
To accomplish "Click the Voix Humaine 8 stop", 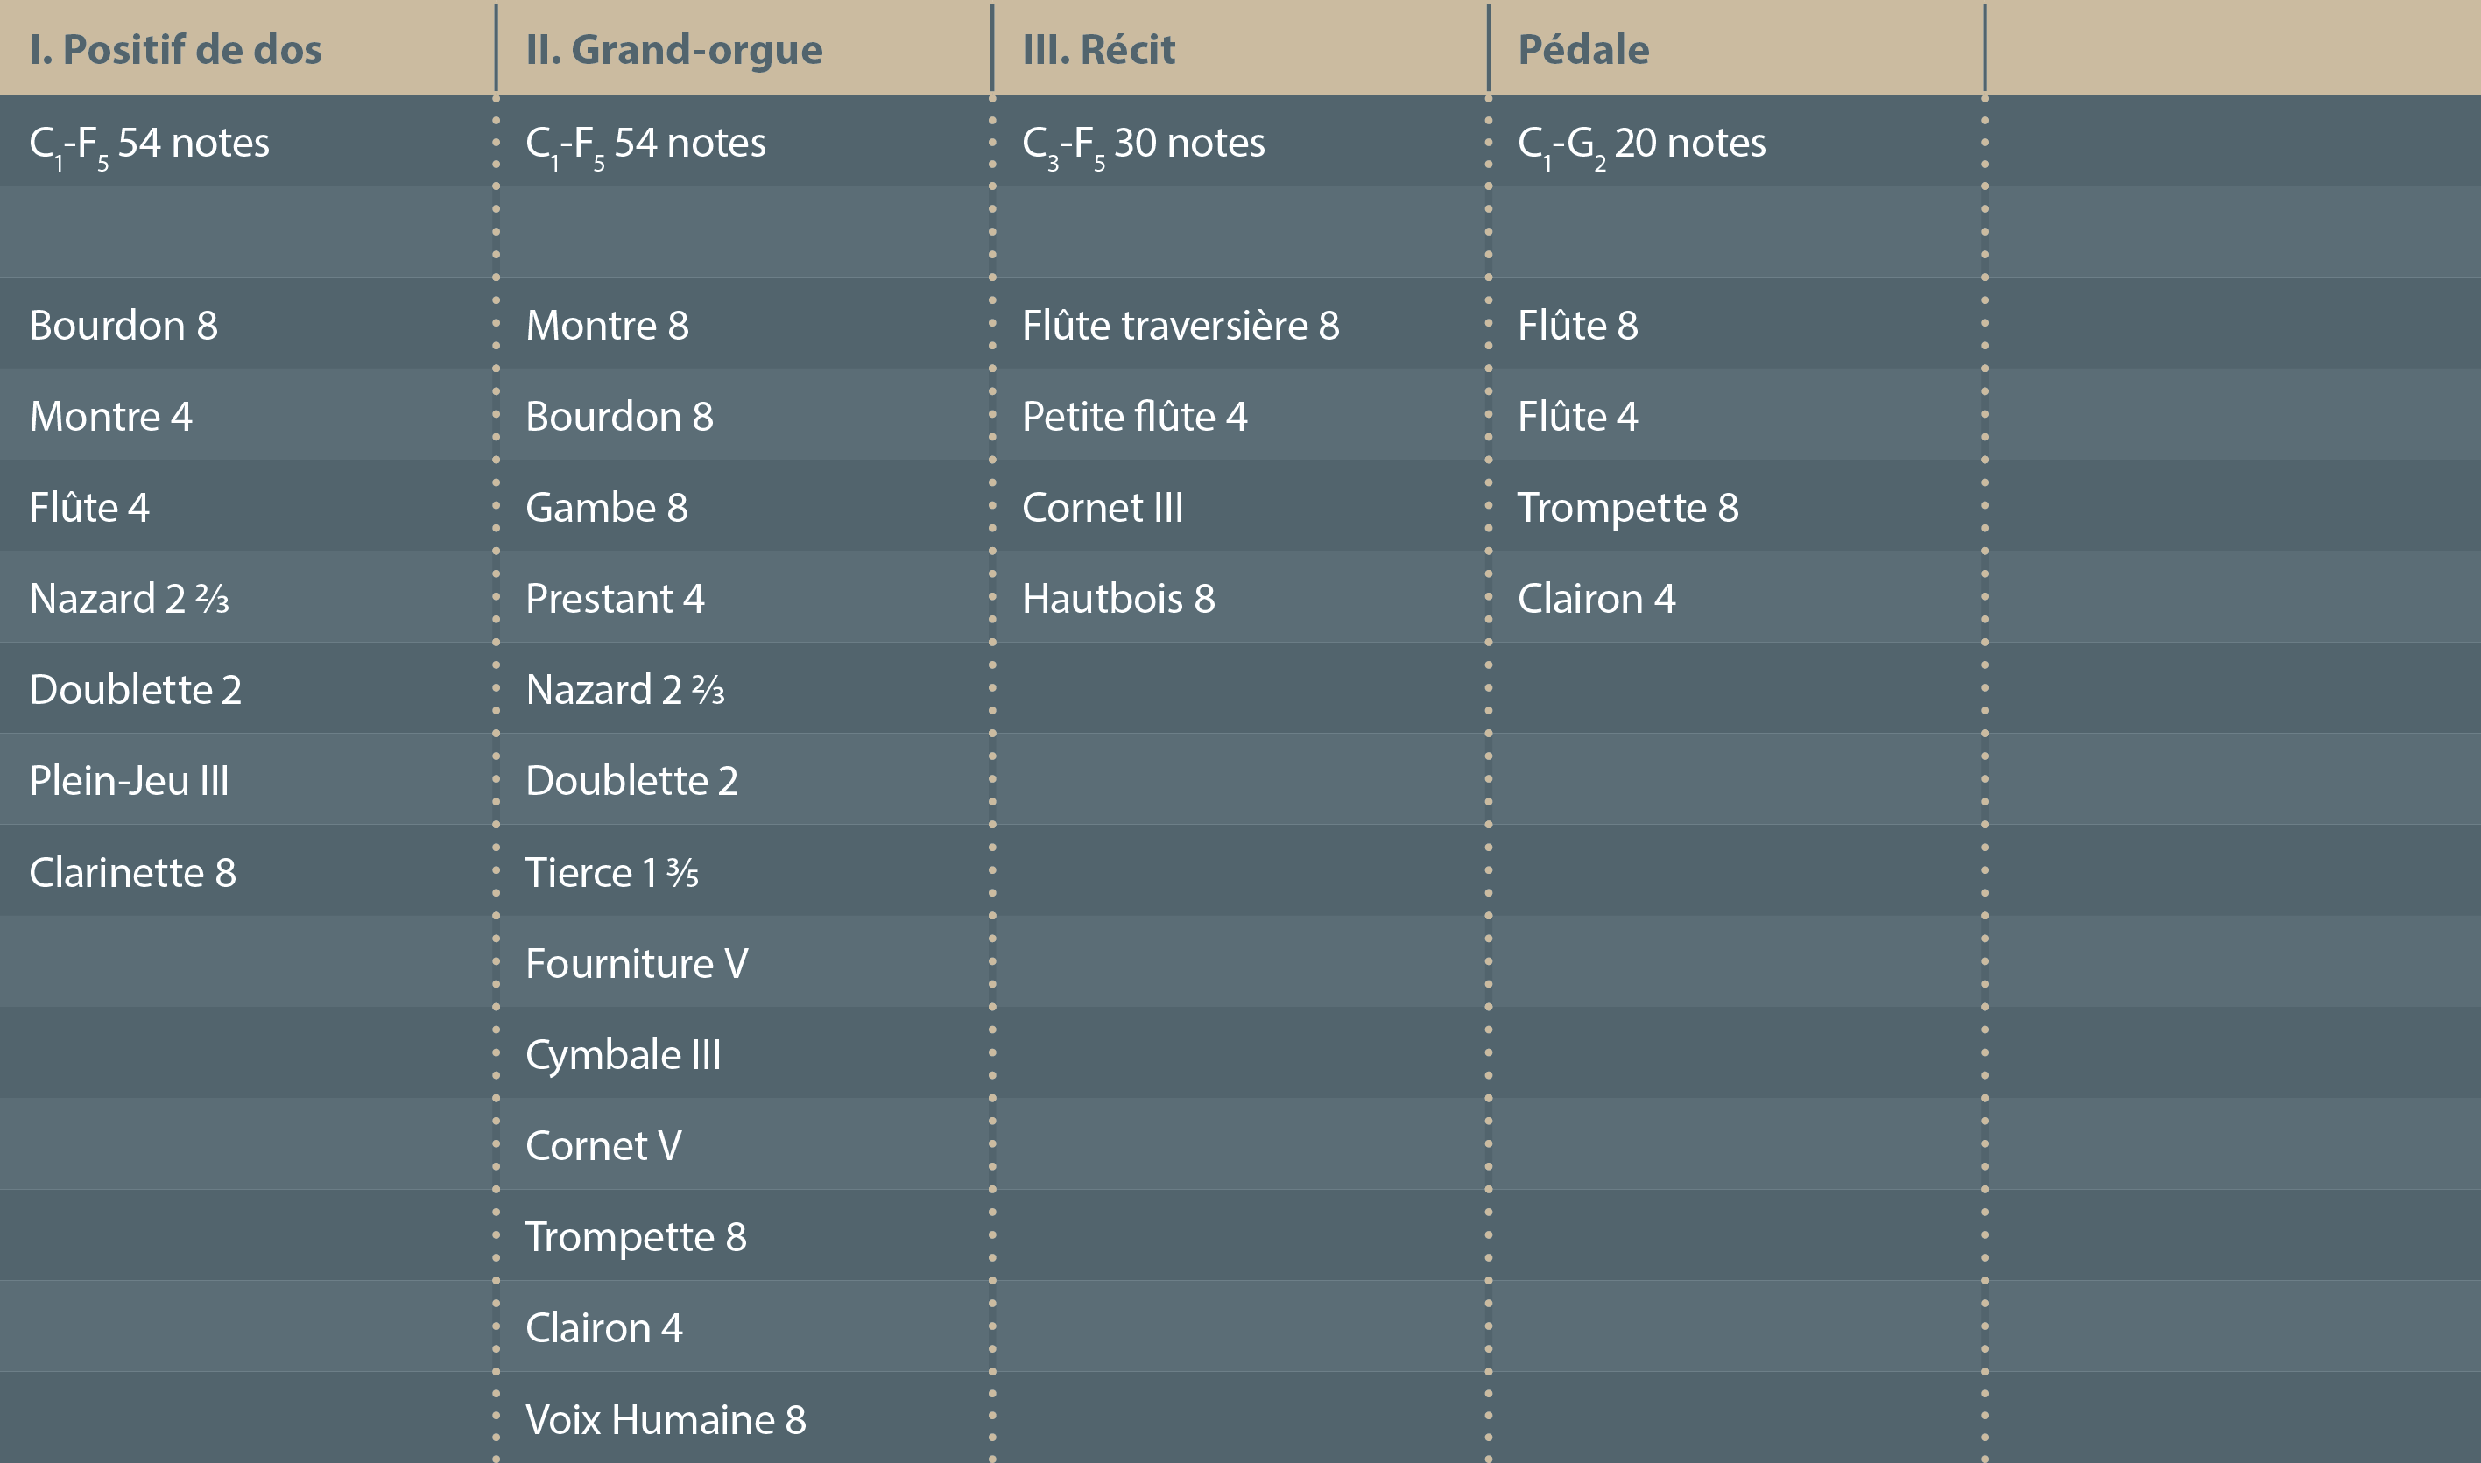I will pos(666,1419).
